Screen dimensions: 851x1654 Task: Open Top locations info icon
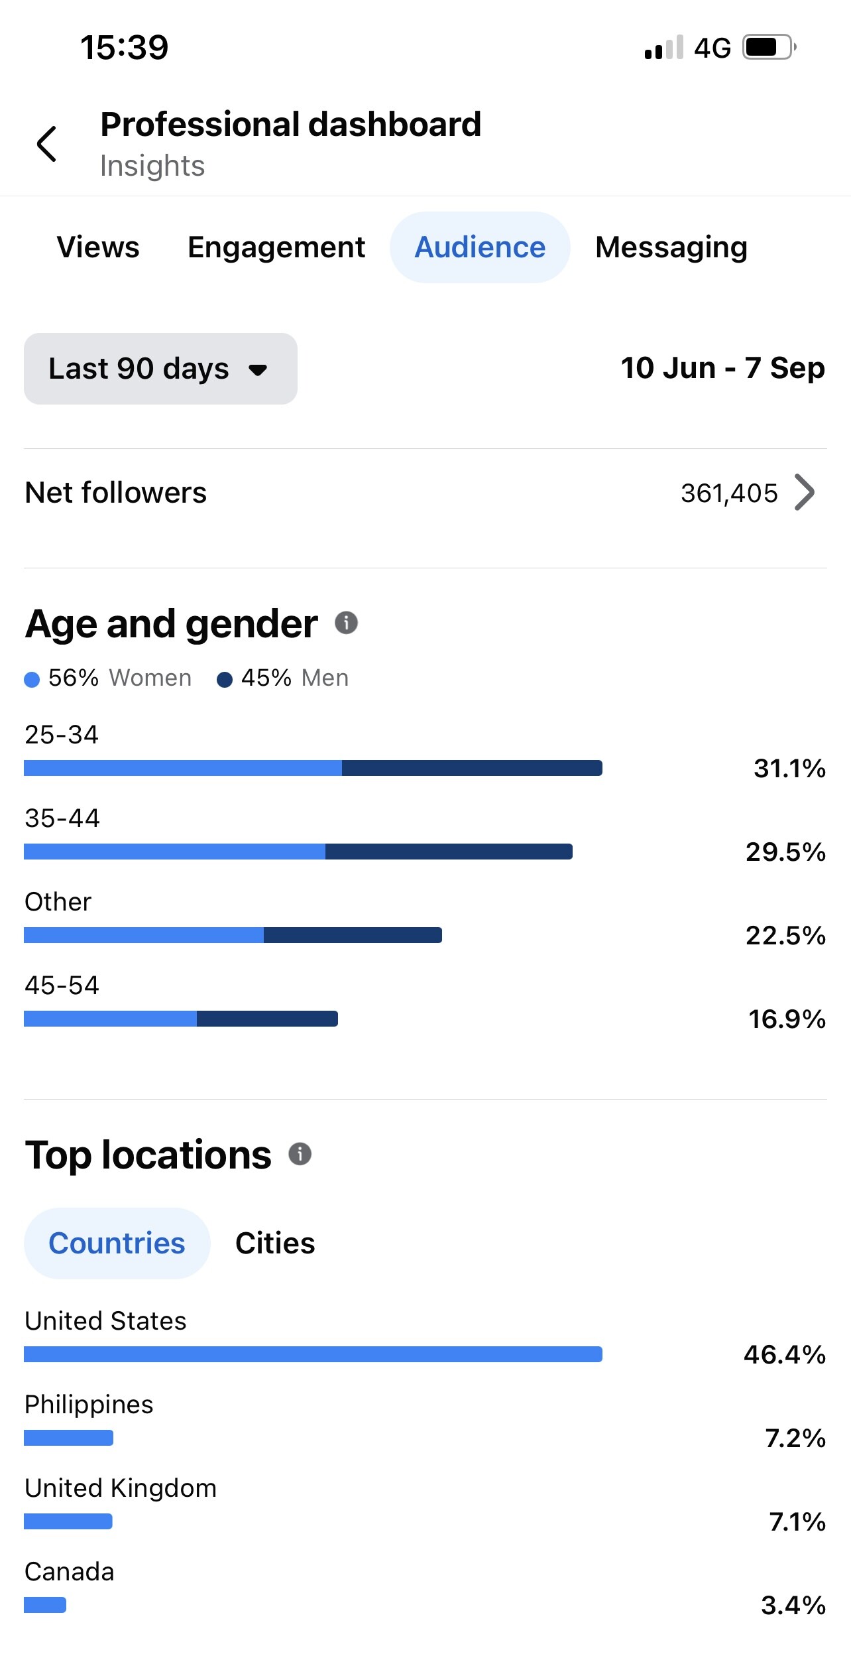(x=300, y=1154)
